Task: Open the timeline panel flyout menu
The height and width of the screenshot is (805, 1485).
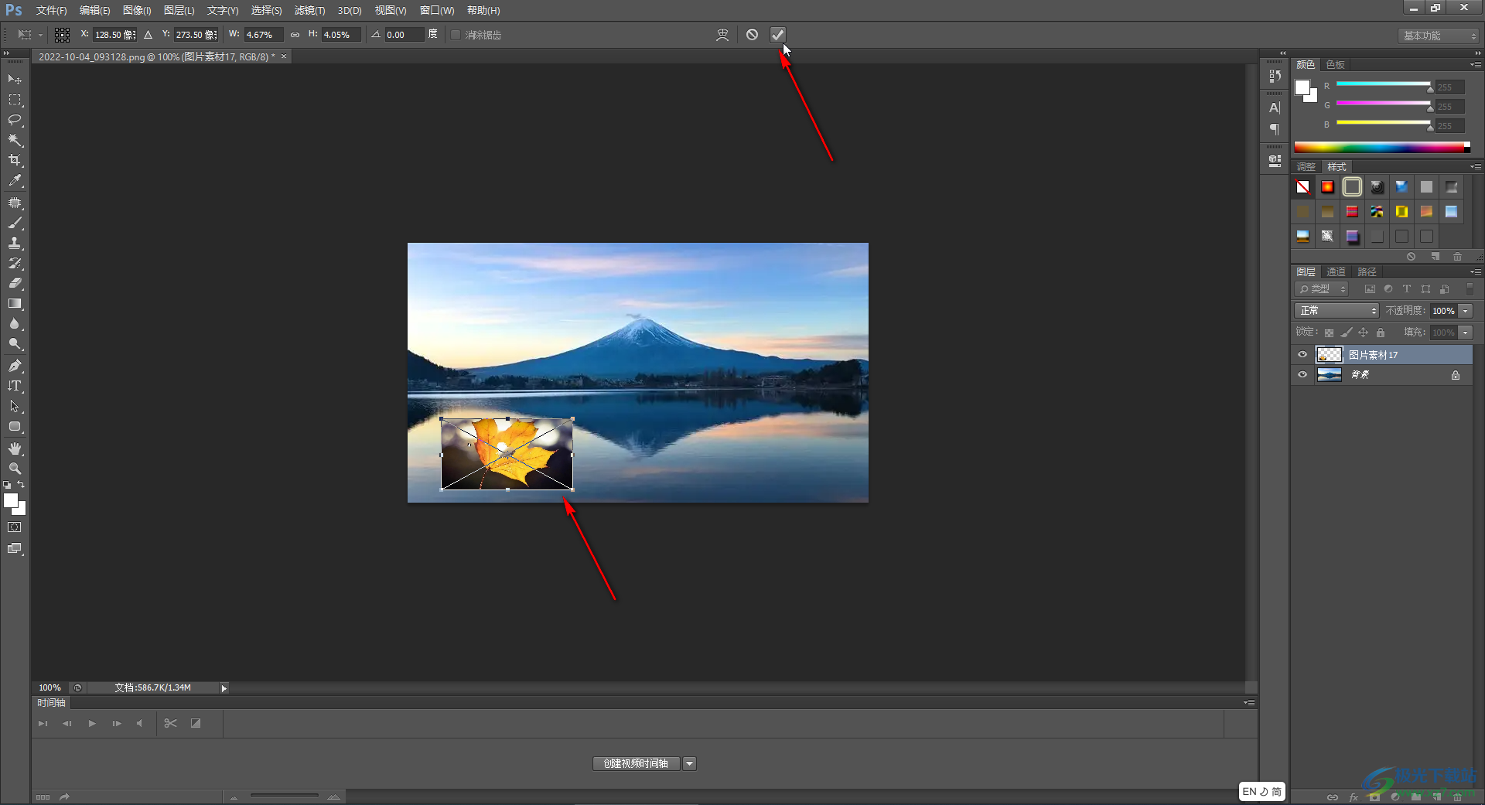Action: pyautogui.click(x=1249, y=703)
